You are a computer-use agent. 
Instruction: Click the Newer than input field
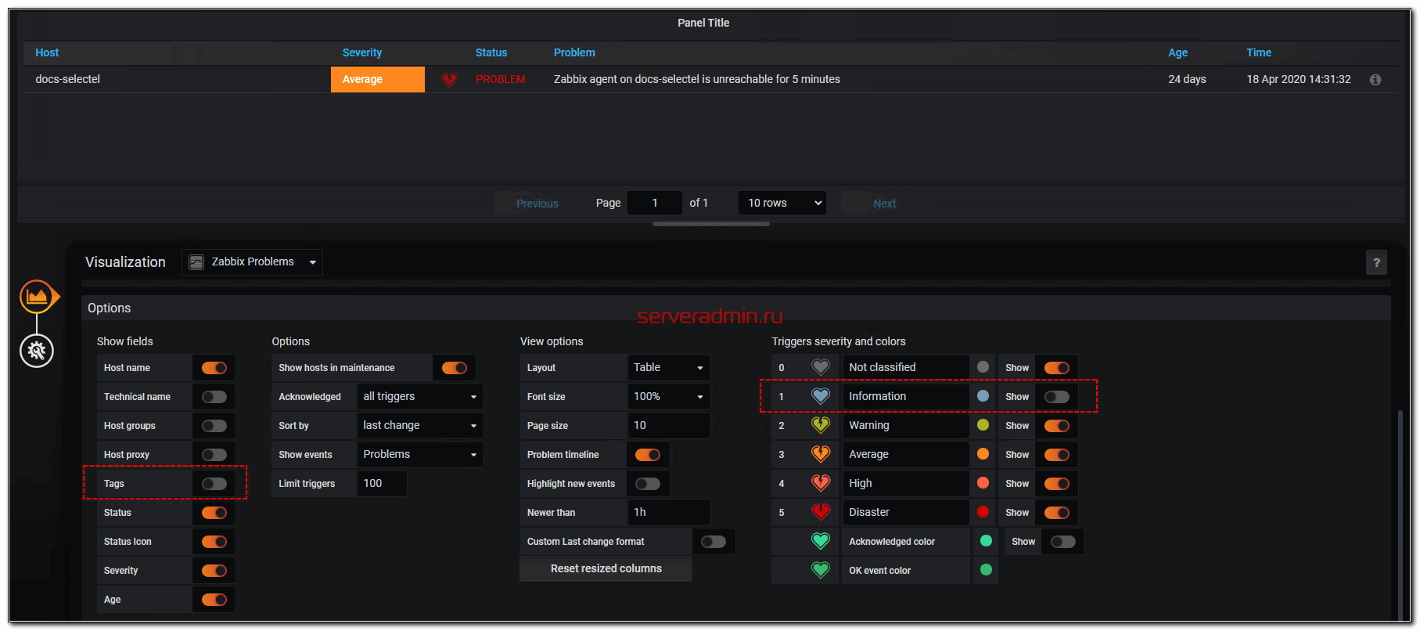click(669, 513)
